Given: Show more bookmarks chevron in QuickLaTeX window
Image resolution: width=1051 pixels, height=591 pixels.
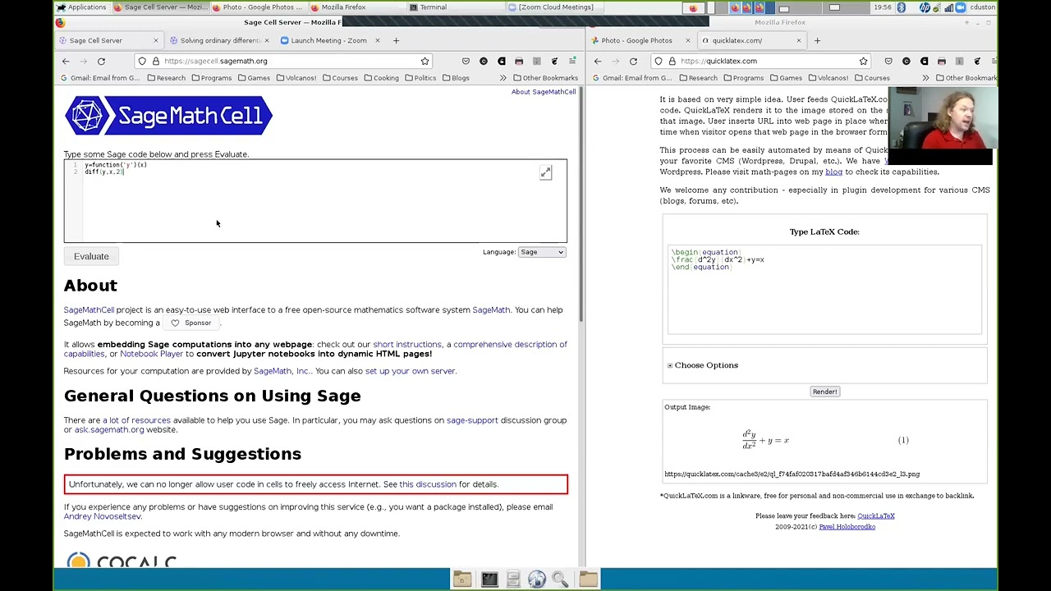Looking at the screenshot, I should click(x=925, y=78).
